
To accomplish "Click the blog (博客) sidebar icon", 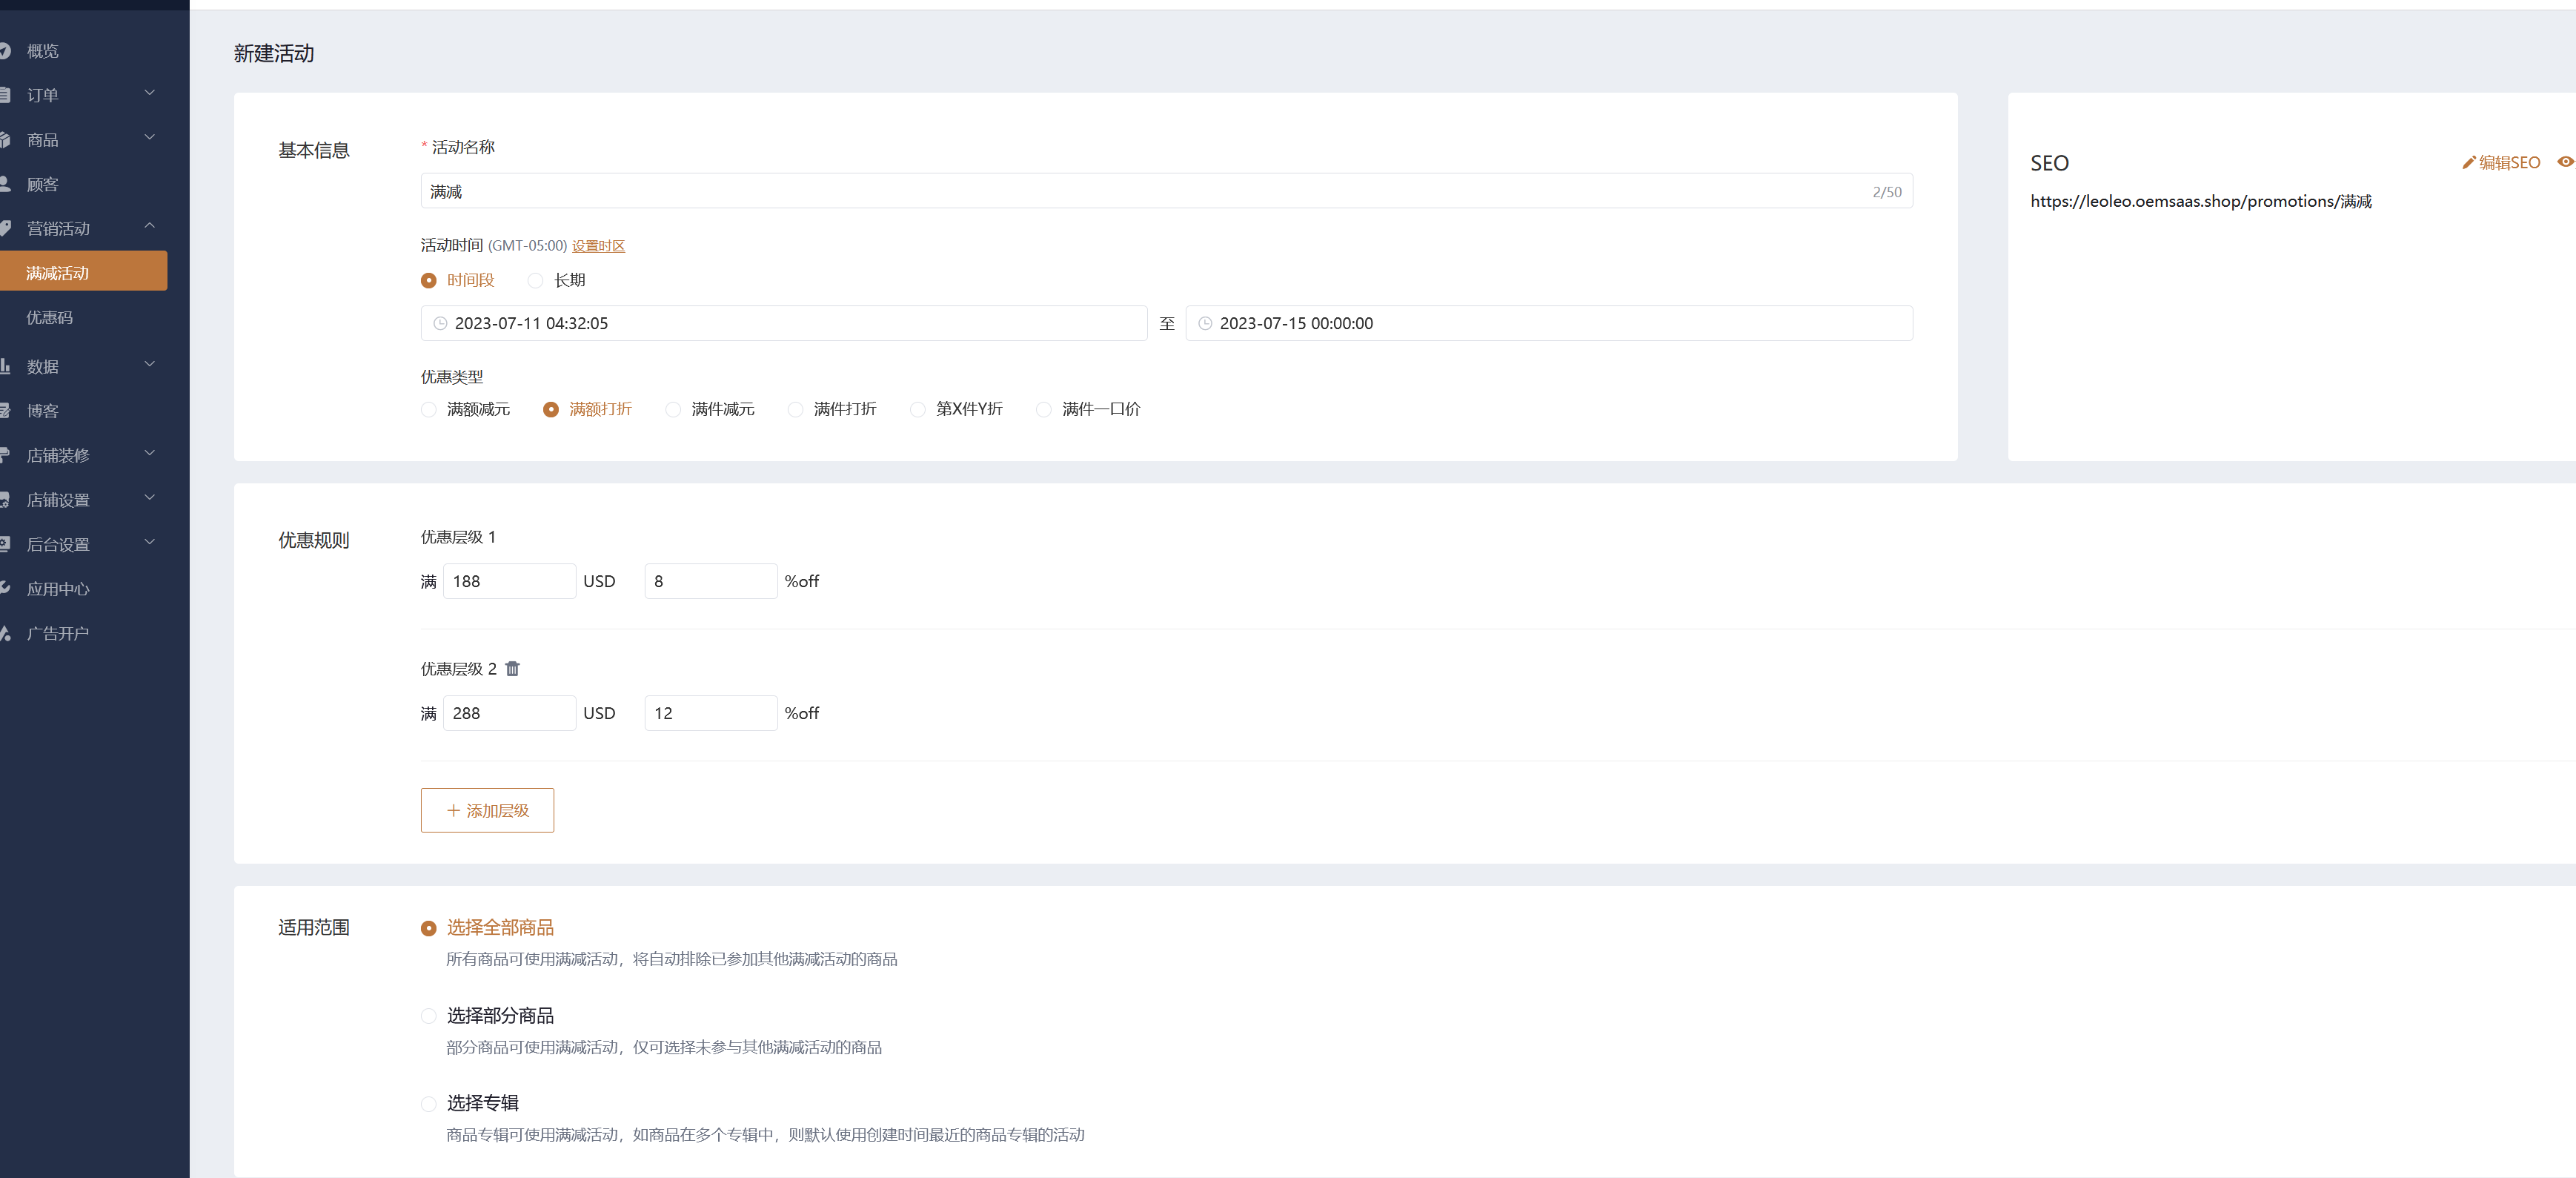I will pos(4,411).
